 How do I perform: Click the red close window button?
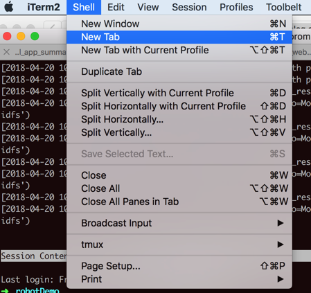coord(7,36)
